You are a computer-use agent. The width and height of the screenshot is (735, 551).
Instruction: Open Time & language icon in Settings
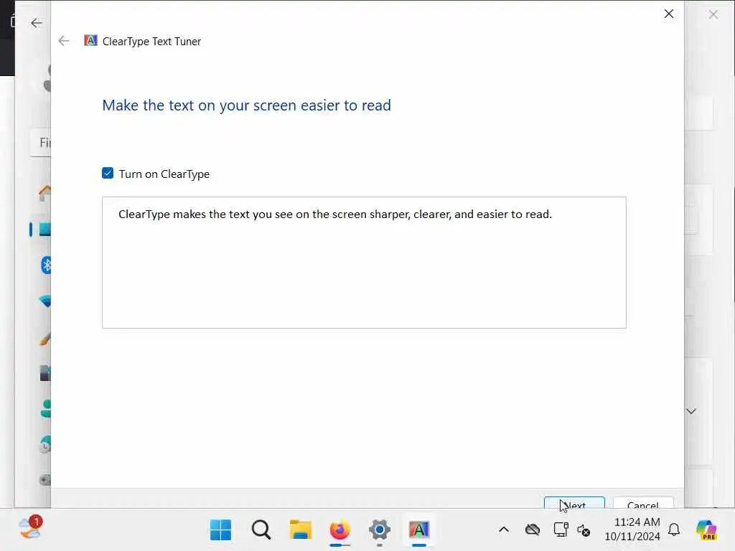click(x=45, y=444)
